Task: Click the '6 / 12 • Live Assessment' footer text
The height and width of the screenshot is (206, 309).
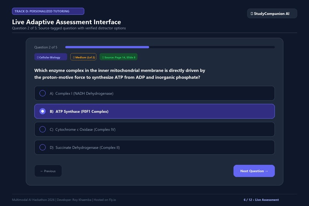Action: click(261, 200)
